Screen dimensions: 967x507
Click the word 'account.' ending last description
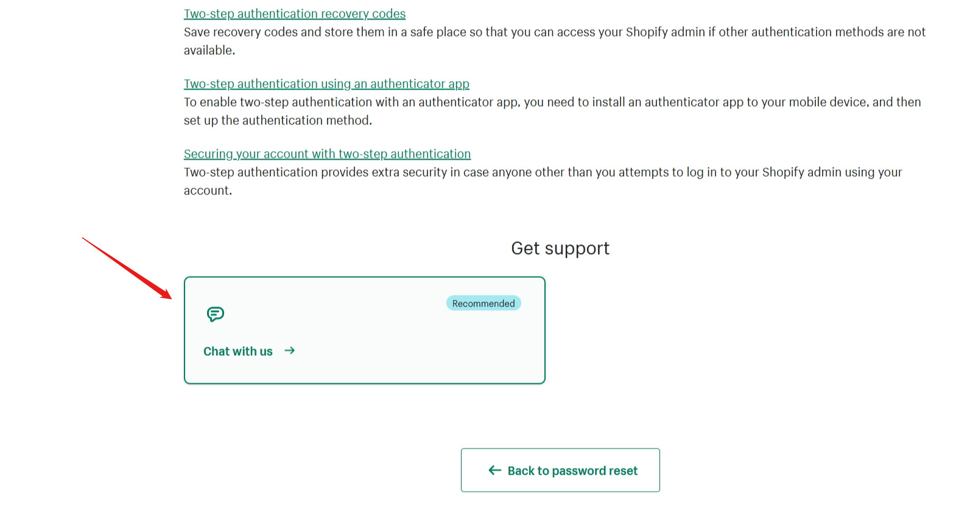(208, 190)
